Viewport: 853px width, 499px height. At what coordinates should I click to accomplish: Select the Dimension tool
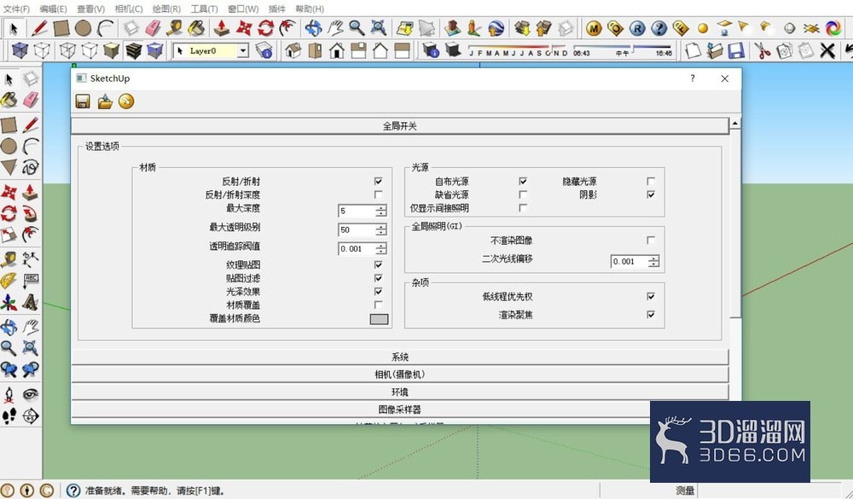[31, 258]
